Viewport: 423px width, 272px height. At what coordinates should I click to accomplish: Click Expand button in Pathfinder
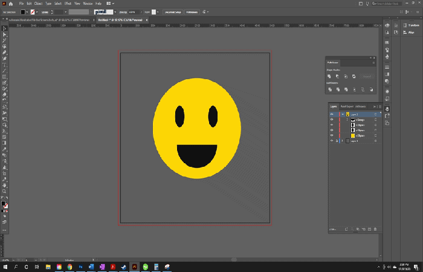pyautogui.click(x=367, y=77)
